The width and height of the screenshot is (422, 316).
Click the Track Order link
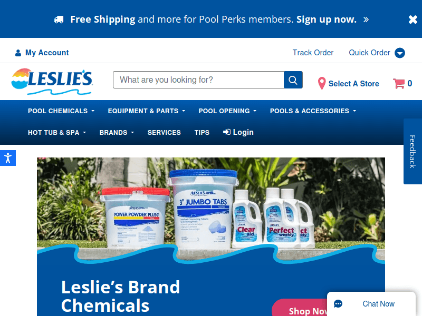coord(313,53)
